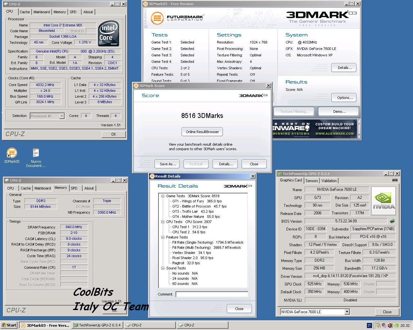Click the DRAM Frequency 840.0 MHz value
This screenshot has height=330, width=413.
[74, 227]
